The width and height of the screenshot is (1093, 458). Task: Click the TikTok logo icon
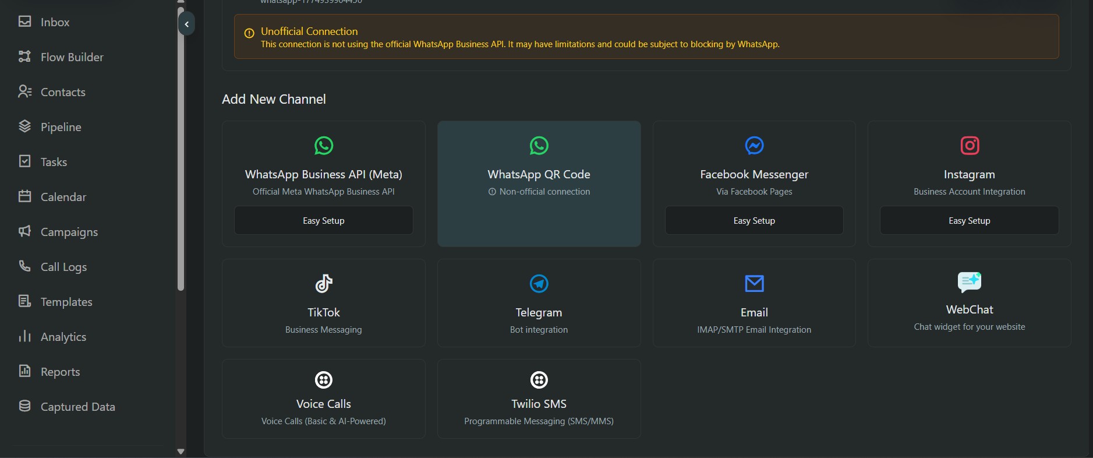[x=324, y=284]
